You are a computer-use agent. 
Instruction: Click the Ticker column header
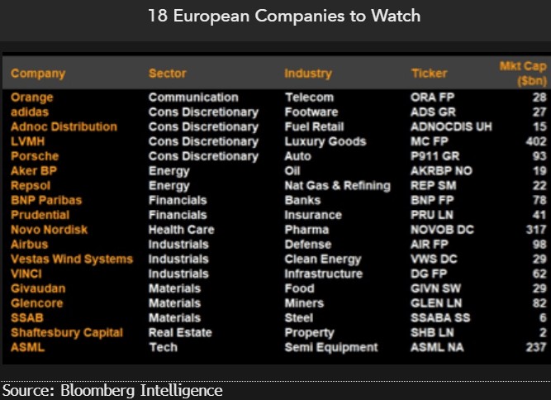pyautogui.click(x=429, y=74)
